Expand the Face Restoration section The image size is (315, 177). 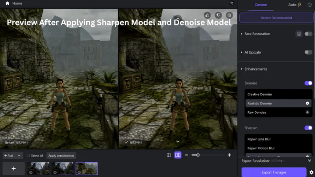(241, 34)
